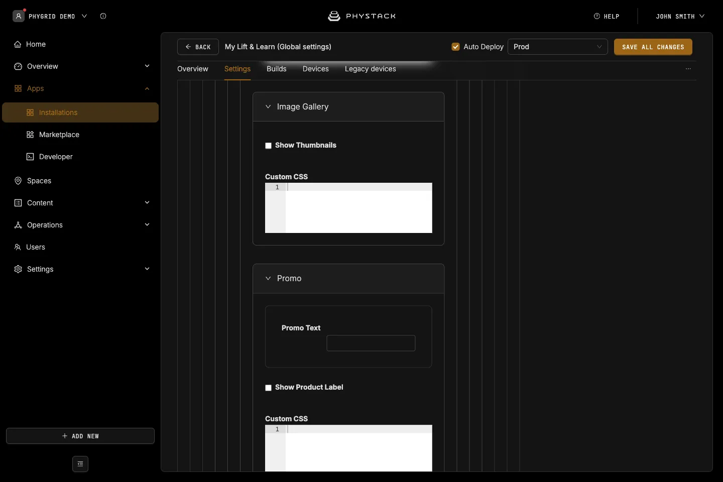Viewport: 723px width, 482px height.
Task: Tick the Show Product Label checkbox
Action: point(269,388)
